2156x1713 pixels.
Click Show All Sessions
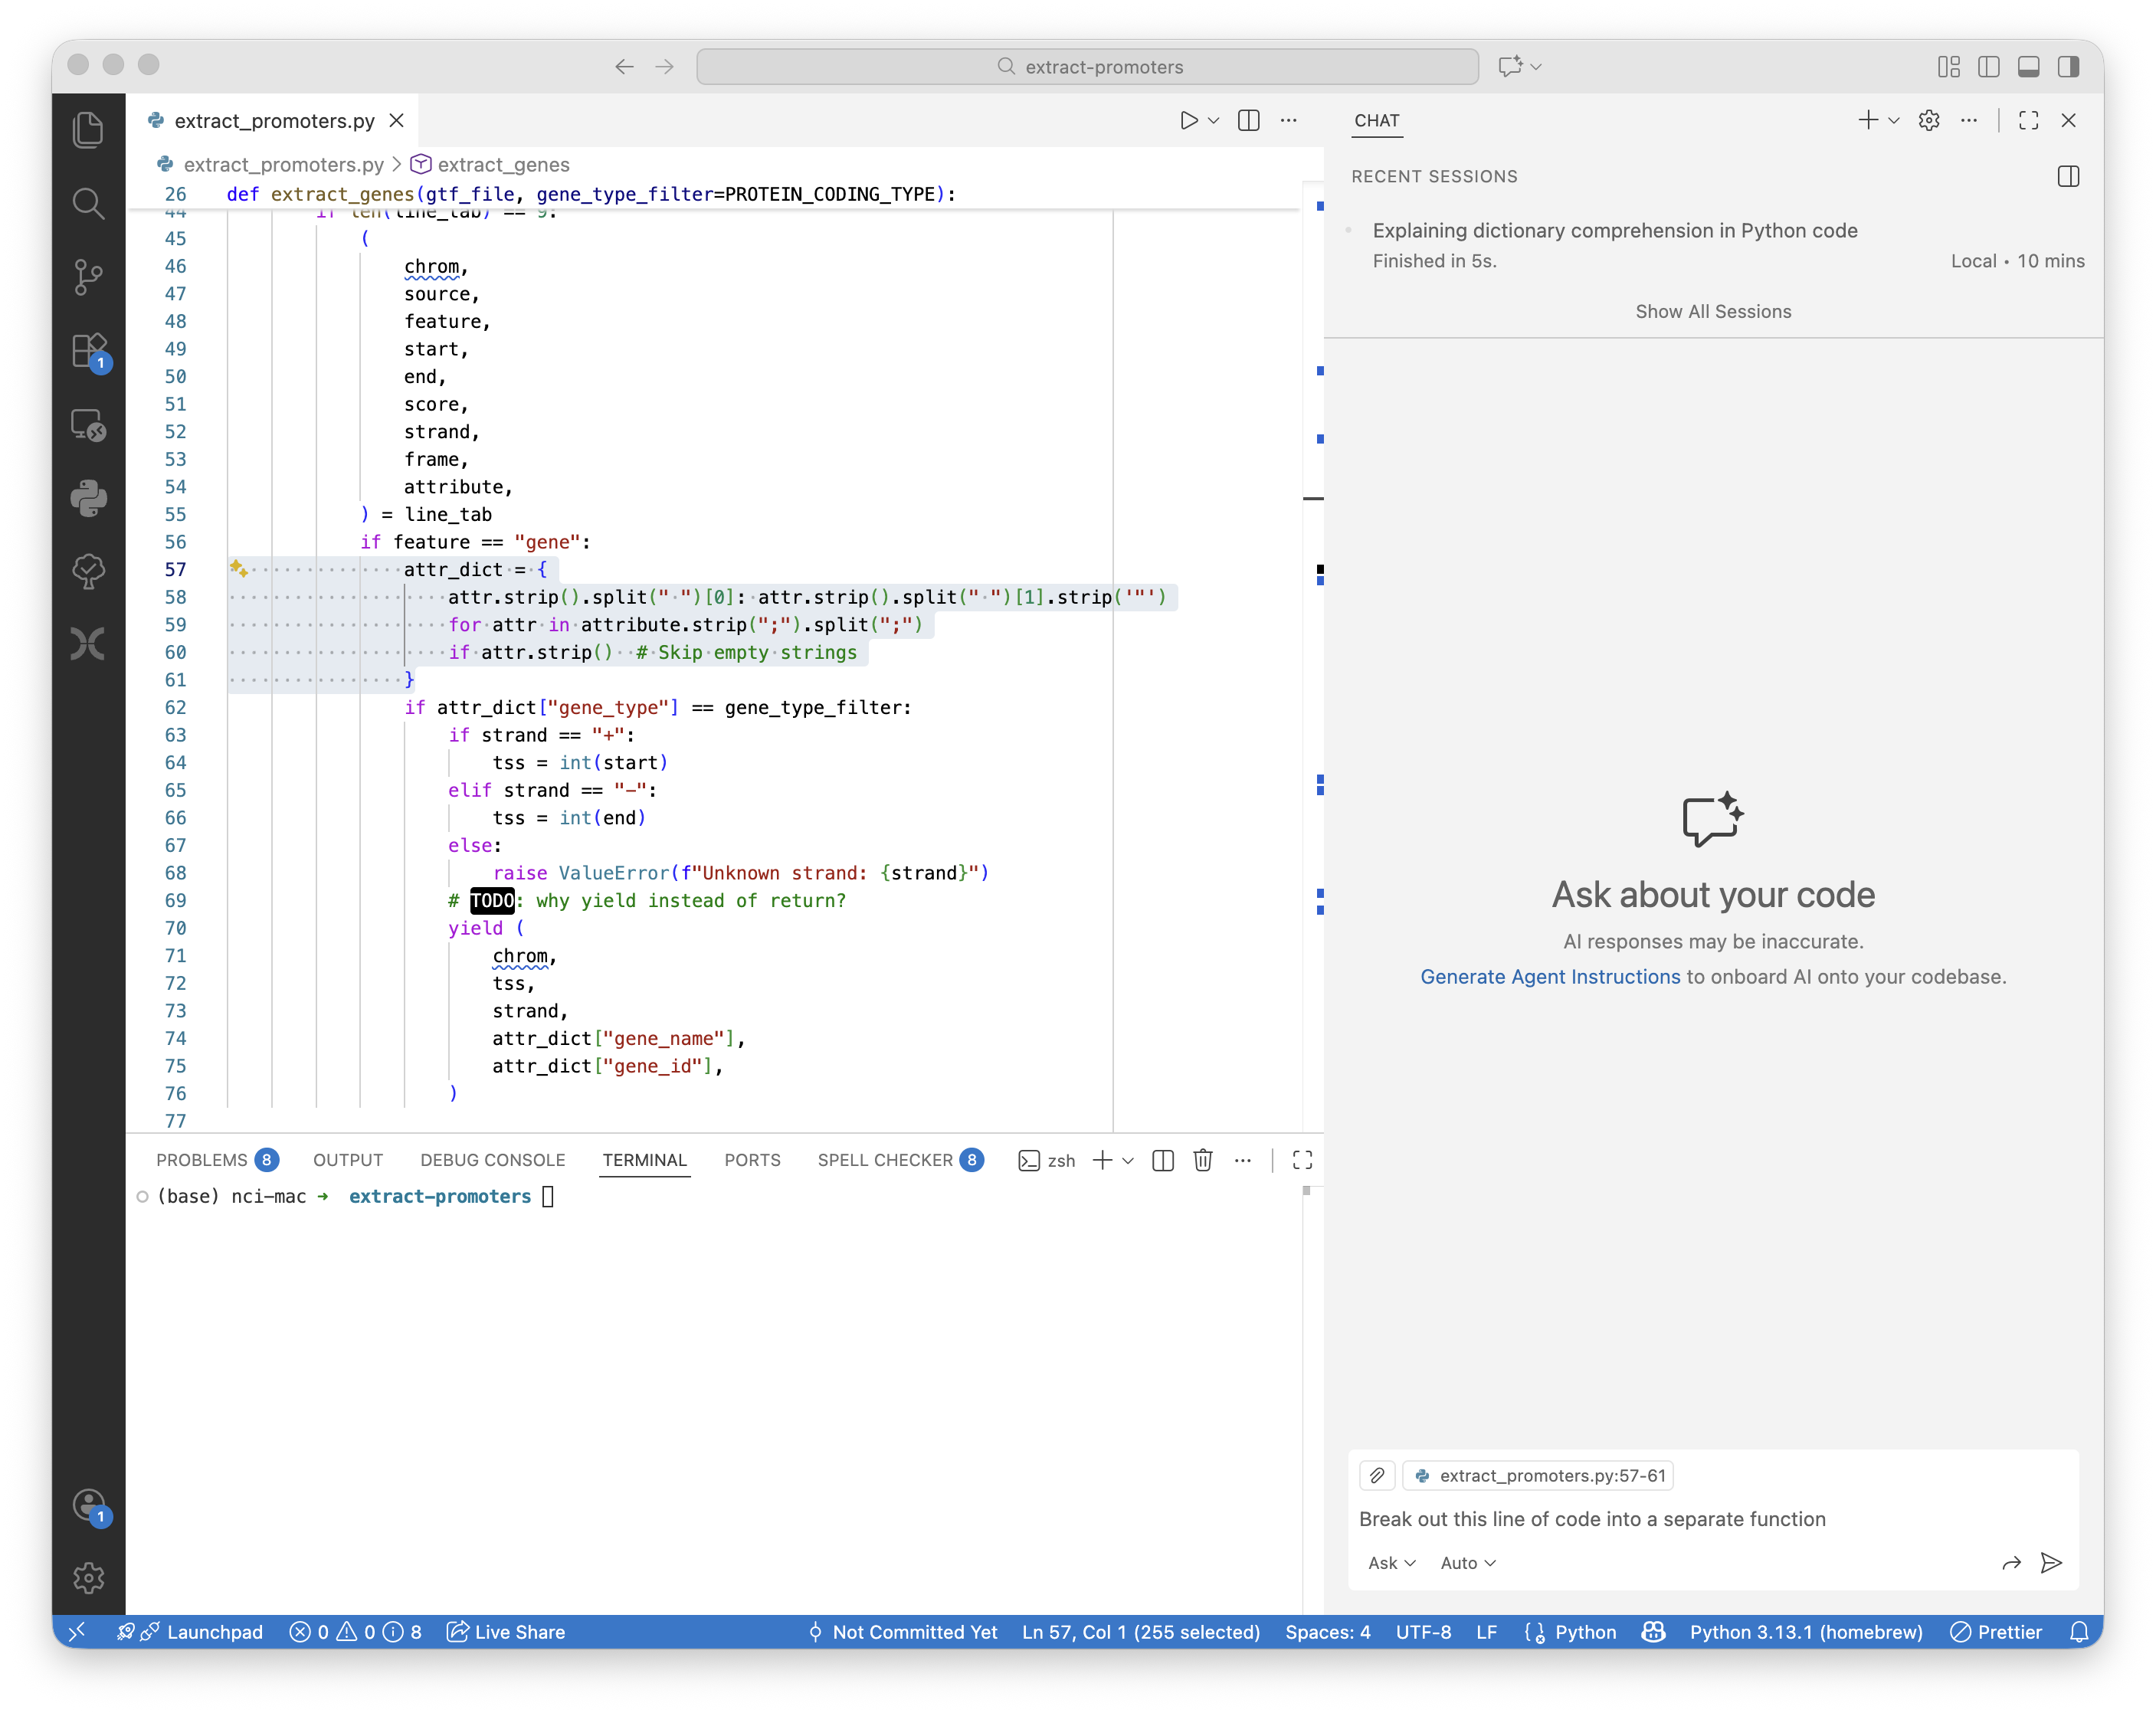[1713, 312]
